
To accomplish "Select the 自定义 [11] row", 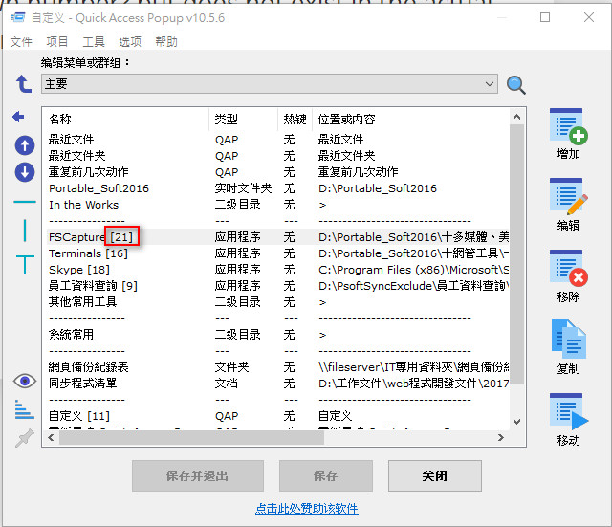I will coord(278,416).
